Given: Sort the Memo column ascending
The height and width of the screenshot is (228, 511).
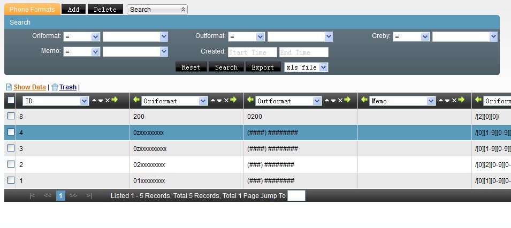Looking at the screenshot, I should [x=441, y=101].
